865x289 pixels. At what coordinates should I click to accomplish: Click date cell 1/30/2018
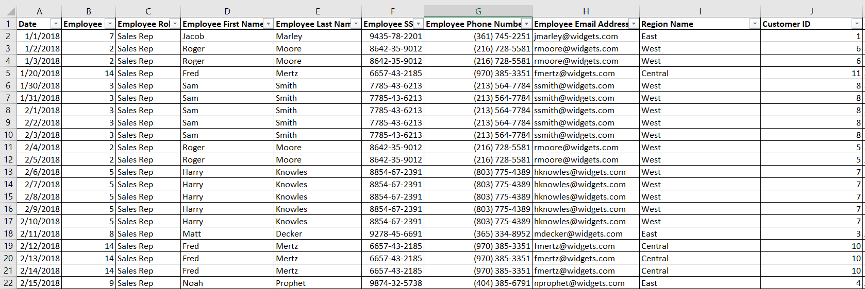pyautogui.click(x=39, y=85)
